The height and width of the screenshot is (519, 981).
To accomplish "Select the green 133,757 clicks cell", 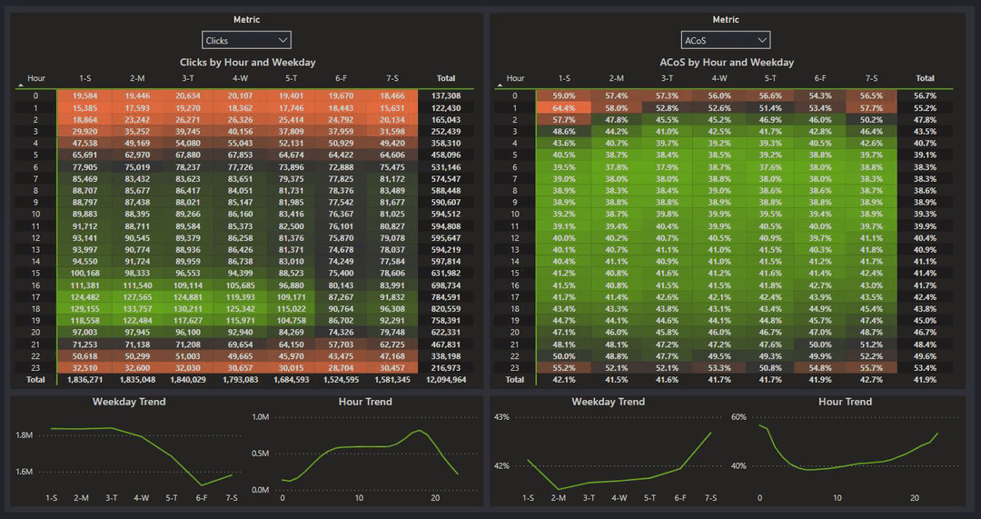I will [137, 308].
